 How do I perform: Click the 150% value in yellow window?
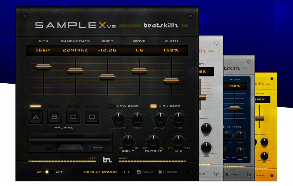click(x=260, y=100)
